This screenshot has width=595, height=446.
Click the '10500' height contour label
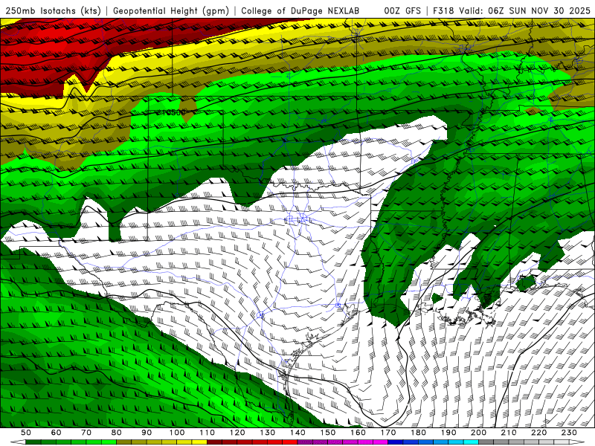tap(174, 112)
